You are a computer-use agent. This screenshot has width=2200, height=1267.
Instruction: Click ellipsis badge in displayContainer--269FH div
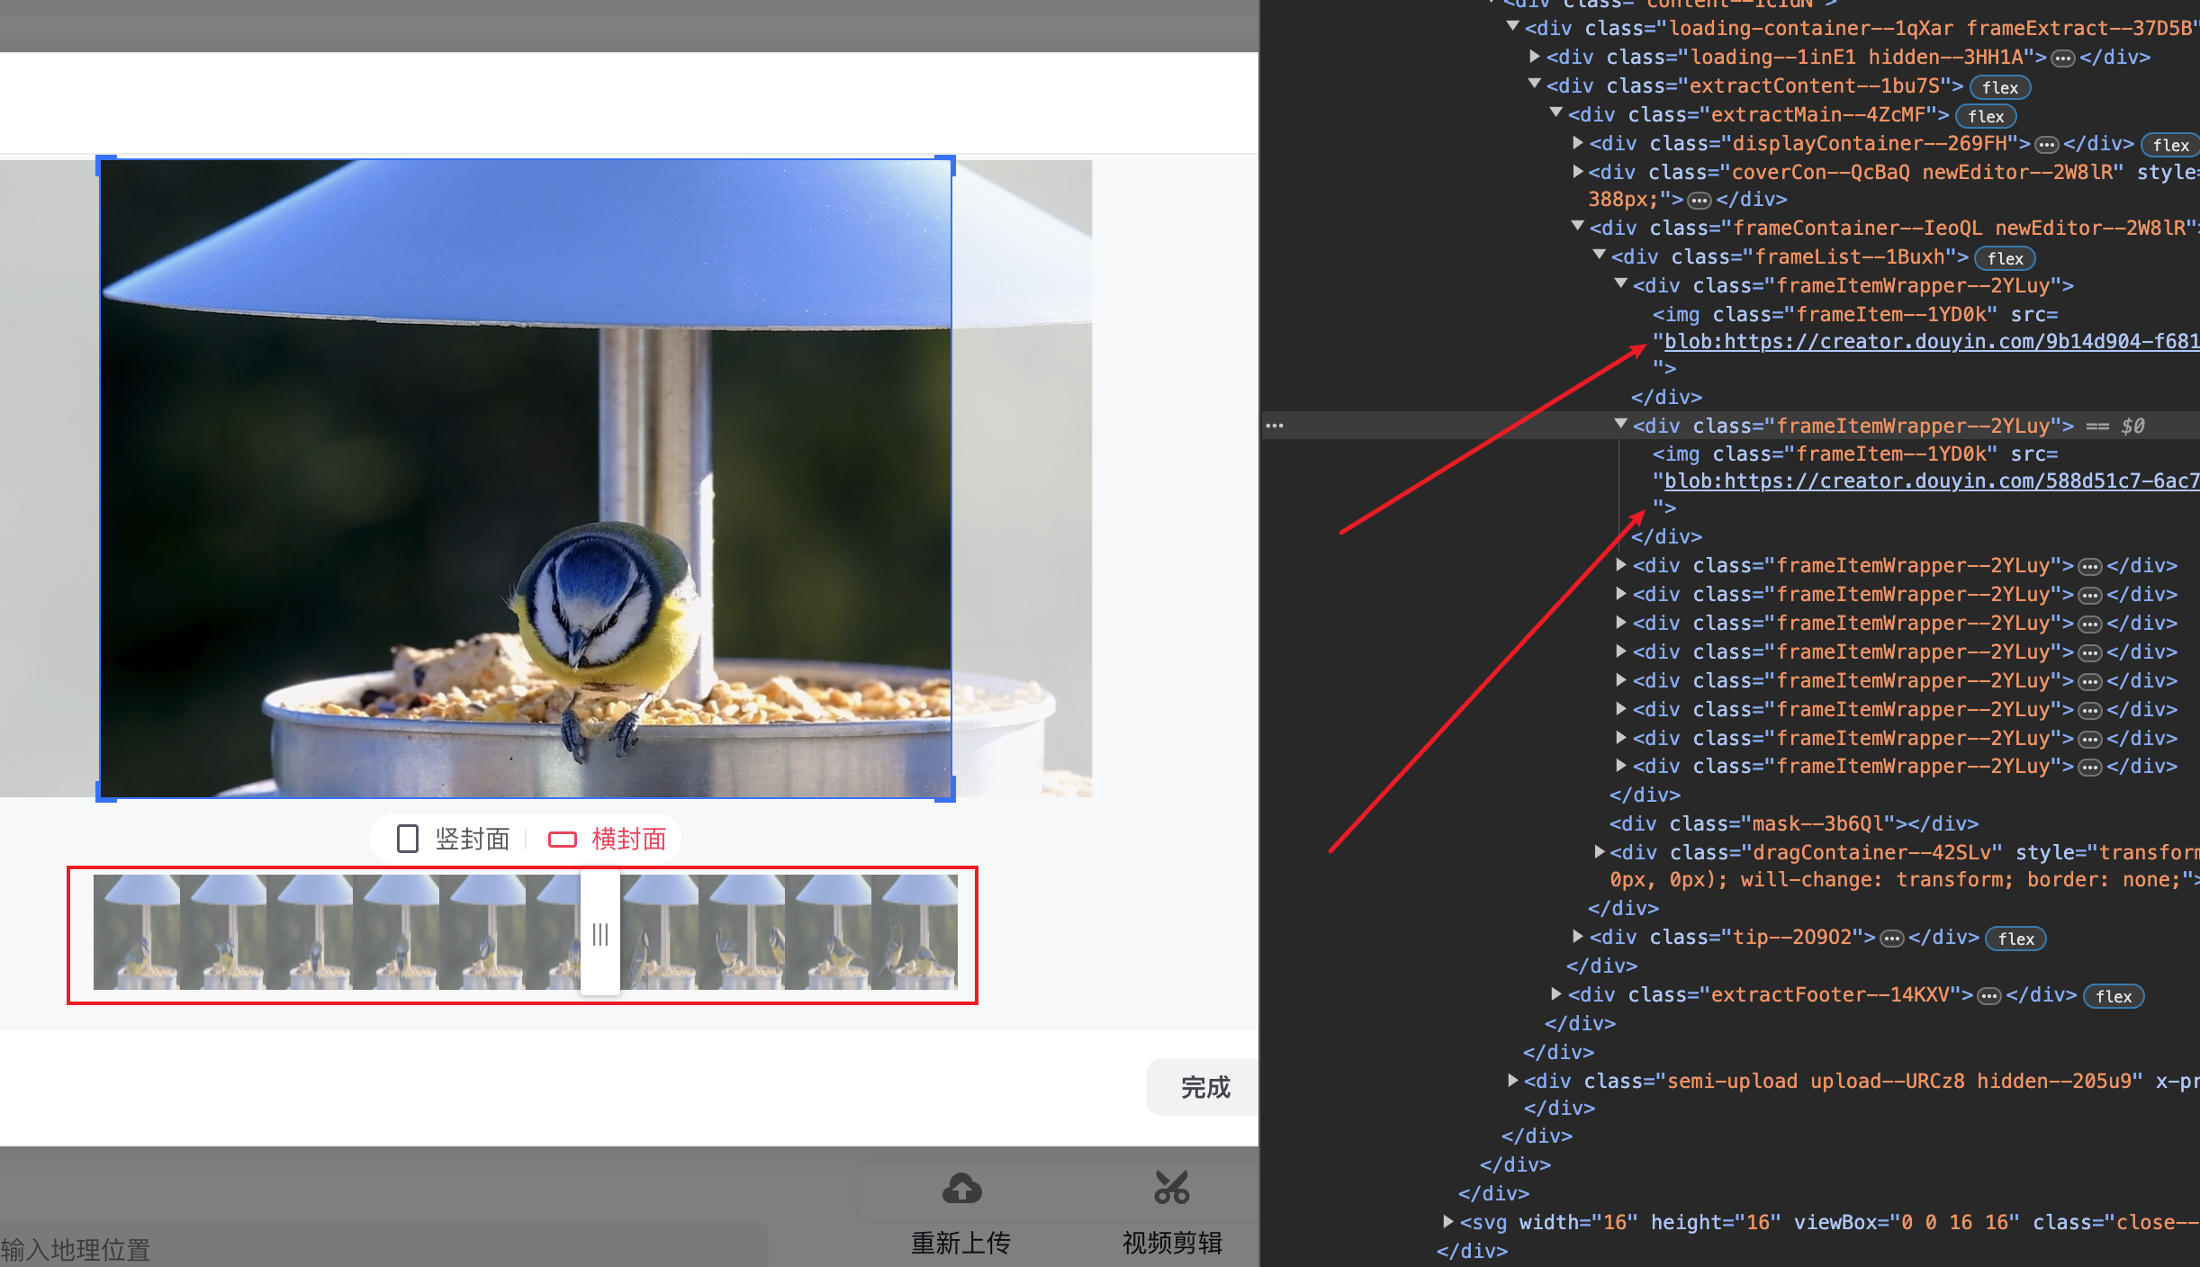pyautogui.click(x=2047, y=145)
